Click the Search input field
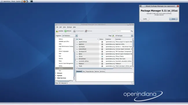Screen dimensions: 188x105 point(121,31)
